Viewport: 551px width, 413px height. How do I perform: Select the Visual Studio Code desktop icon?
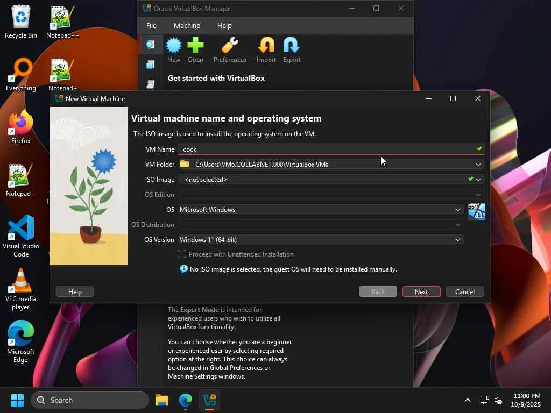(x=21, y=236)
